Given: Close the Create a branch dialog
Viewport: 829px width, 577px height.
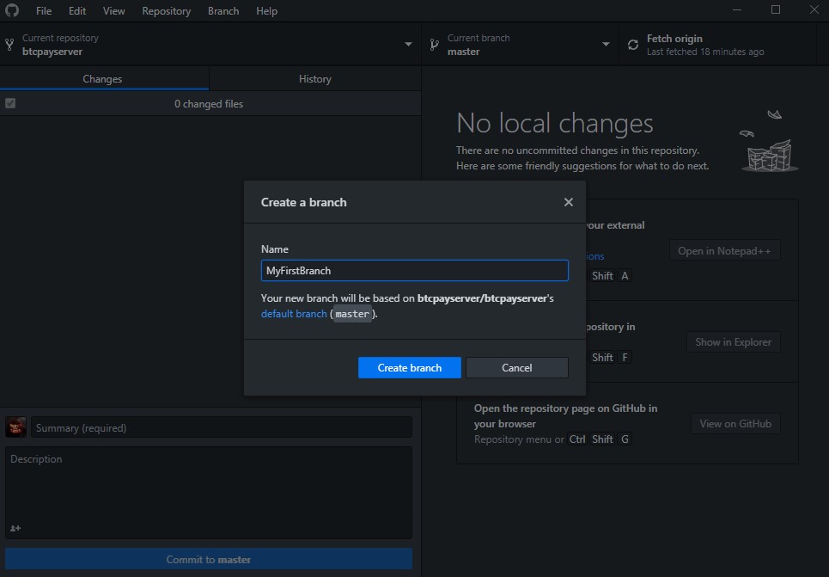Looking at the screenshot, I should click(569, 202).
